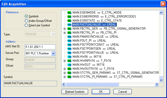167x98 pixels.
Task: Select the MAIN.HWIN INT16 row
Action: pos(87,57)
